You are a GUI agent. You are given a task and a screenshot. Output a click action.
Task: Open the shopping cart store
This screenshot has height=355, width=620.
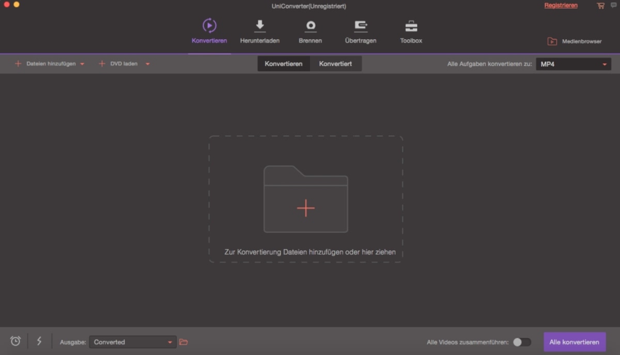[x=600, y=5]
